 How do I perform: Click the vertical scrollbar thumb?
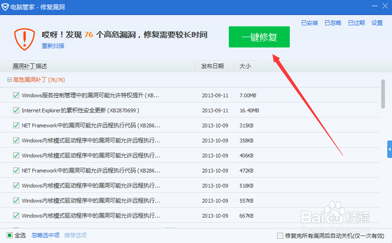point(383,94)
